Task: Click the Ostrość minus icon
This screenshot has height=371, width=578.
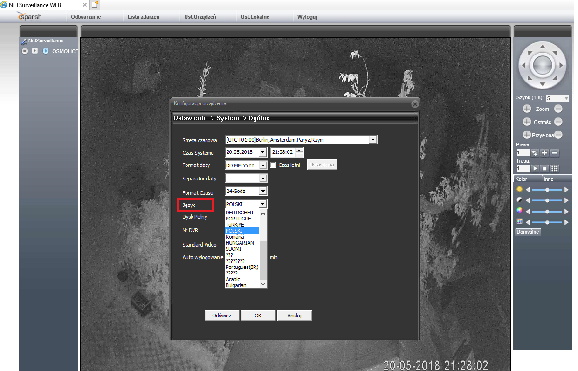Action: coord(558,122)
